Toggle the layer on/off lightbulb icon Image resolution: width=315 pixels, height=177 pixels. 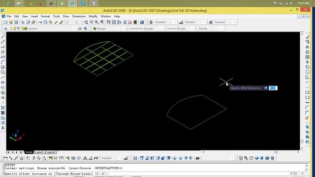pyautogui.click(x=11, y=29)
